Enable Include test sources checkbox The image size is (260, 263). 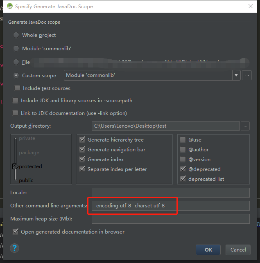(x=18, y=88)
